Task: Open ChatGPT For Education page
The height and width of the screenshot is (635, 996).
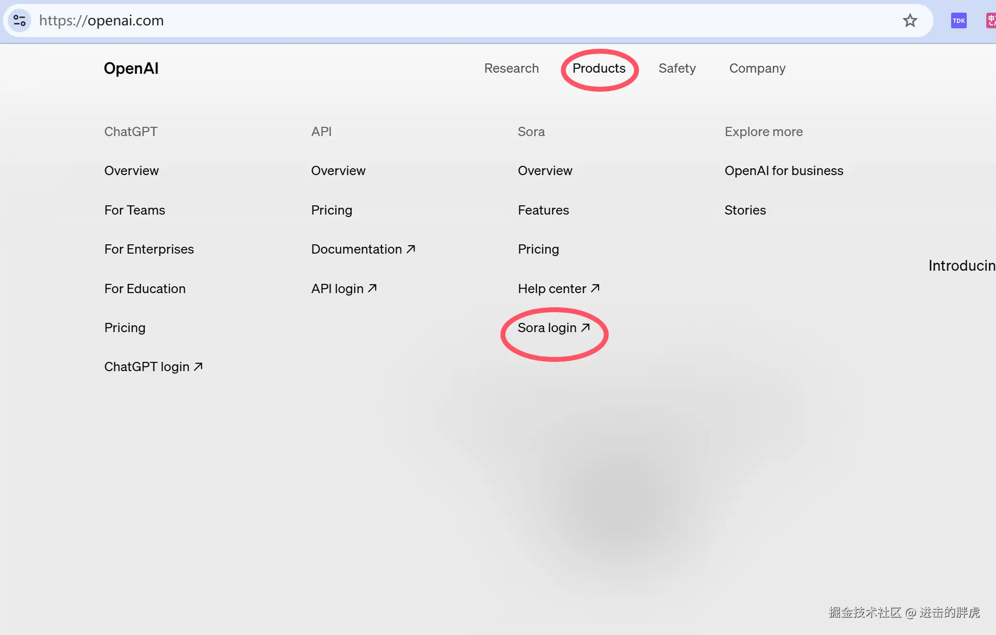Action: [x=144, y=289]
